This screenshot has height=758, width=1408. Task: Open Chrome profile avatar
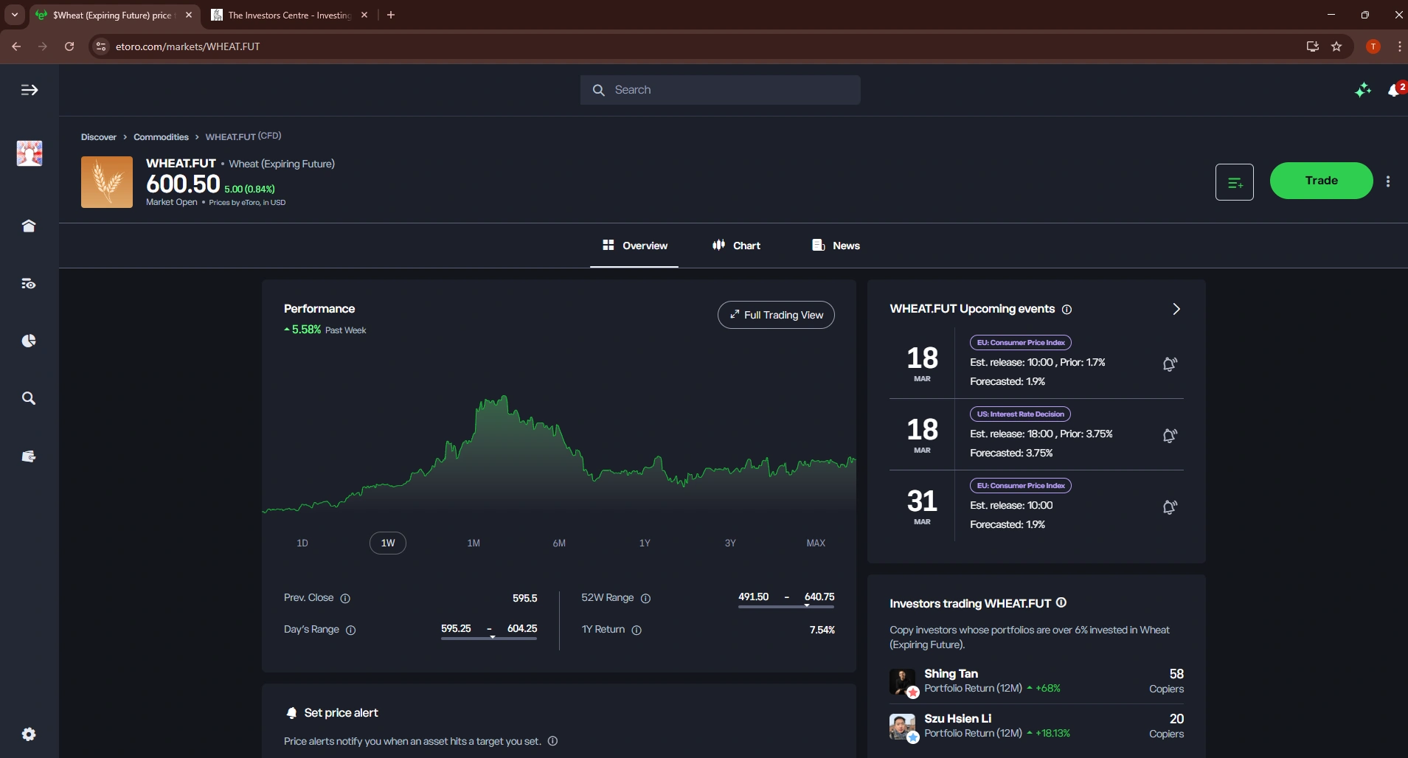pyautogui.click(x=1373, y=46)
